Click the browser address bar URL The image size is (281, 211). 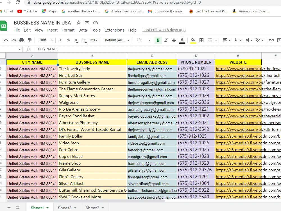[117, 3]
